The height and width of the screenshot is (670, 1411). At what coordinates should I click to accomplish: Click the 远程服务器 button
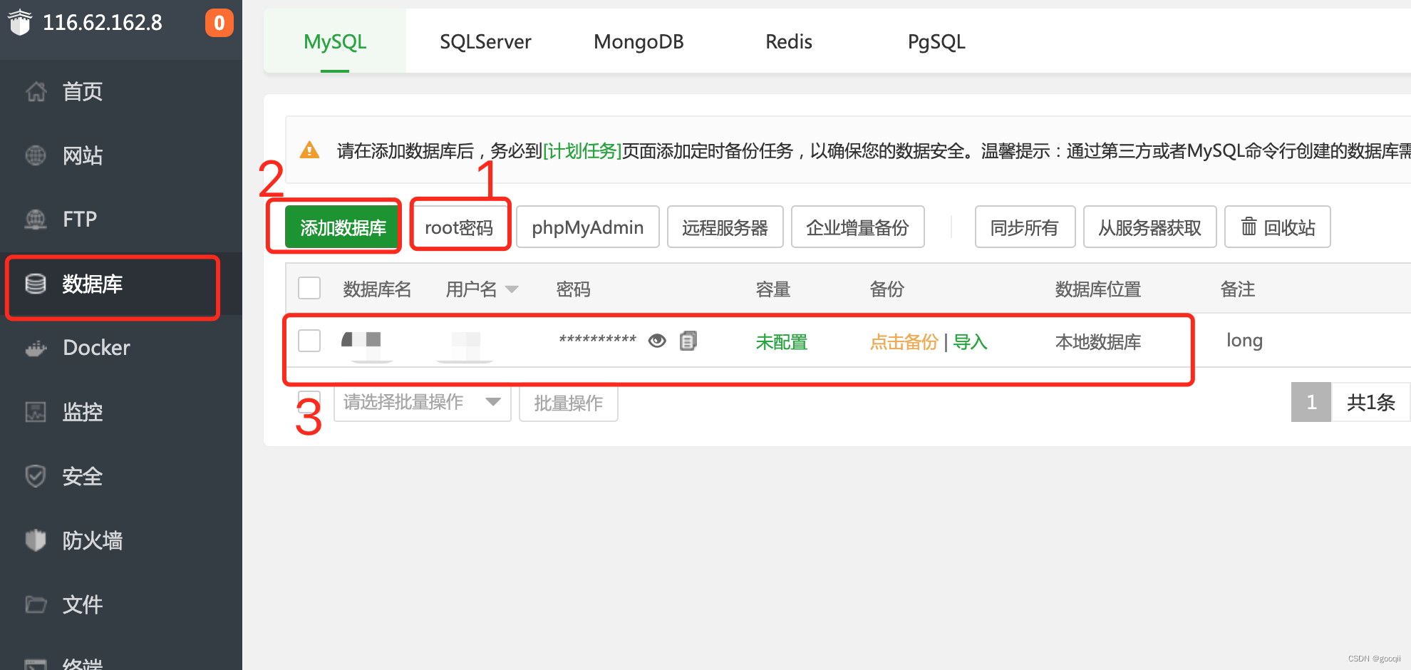click(x=725, y=227)
